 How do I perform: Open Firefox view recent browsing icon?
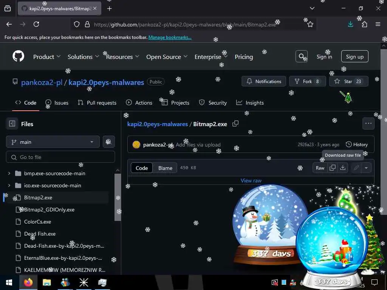click(x=8, y=8)
